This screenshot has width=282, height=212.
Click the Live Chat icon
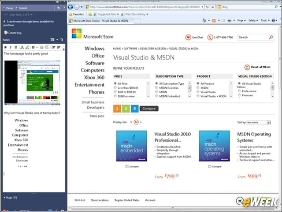[x=188, y=37]
